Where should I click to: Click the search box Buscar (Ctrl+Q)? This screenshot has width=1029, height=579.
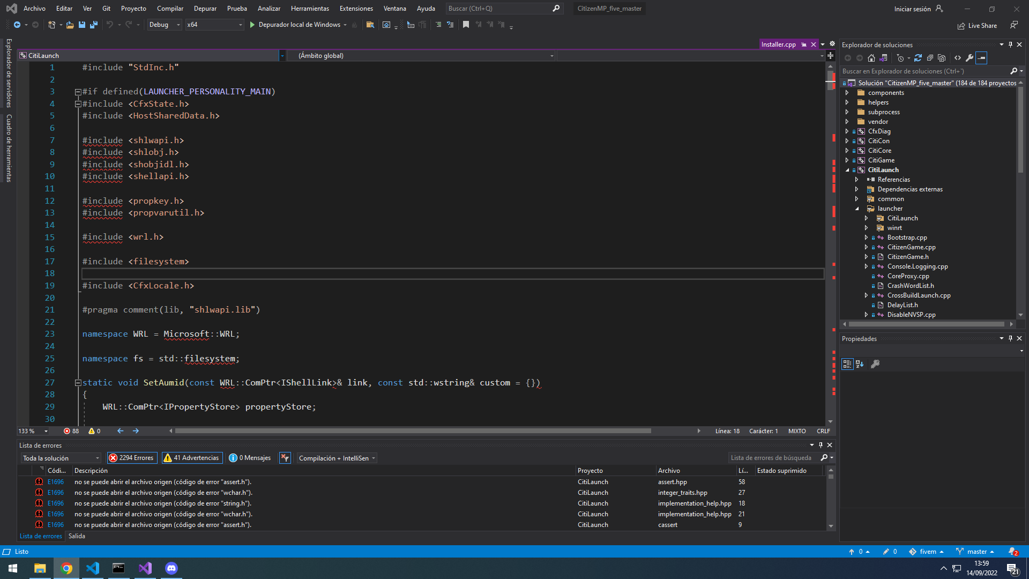click(504, 9)
